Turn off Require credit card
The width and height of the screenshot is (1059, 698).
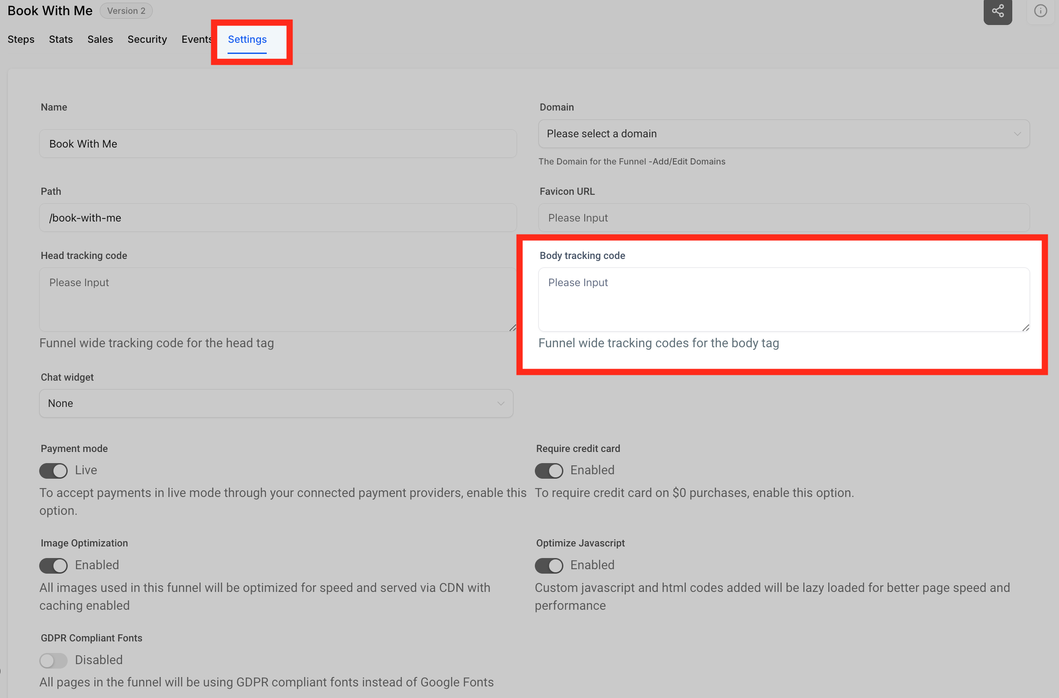[549, 471]
